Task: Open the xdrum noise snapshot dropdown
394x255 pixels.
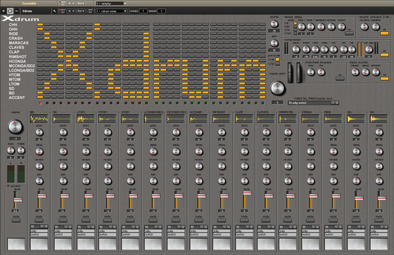Action: 111,11
